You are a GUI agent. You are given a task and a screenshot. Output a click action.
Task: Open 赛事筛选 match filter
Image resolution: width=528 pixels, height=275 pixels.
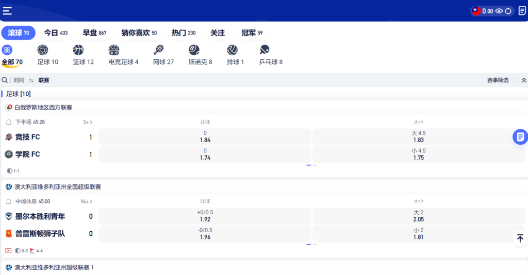point(498,80)
